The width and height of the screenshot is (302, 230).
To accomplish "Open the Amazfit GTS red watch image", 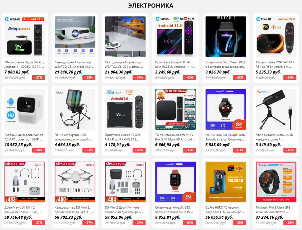I will [175, 182].
